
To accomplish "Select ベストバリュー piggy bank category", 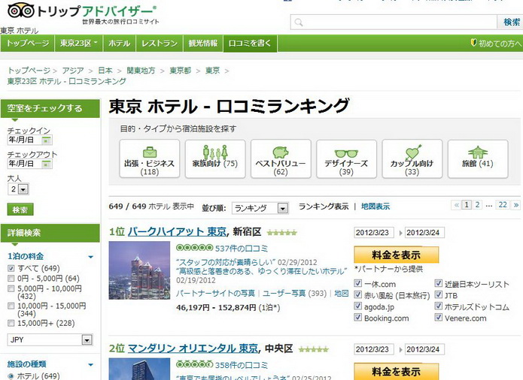I will pyautogui.click(x=281, y=158).
